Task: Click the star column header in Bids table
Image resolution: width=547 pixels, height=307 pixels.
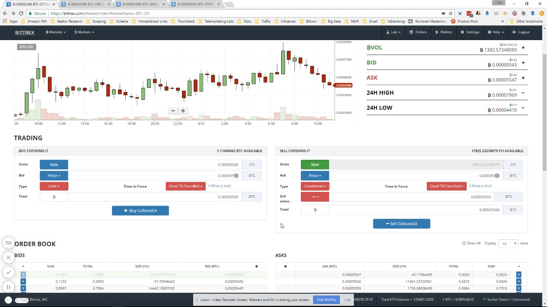Action: pyautogui.click(x=256, y=266)
